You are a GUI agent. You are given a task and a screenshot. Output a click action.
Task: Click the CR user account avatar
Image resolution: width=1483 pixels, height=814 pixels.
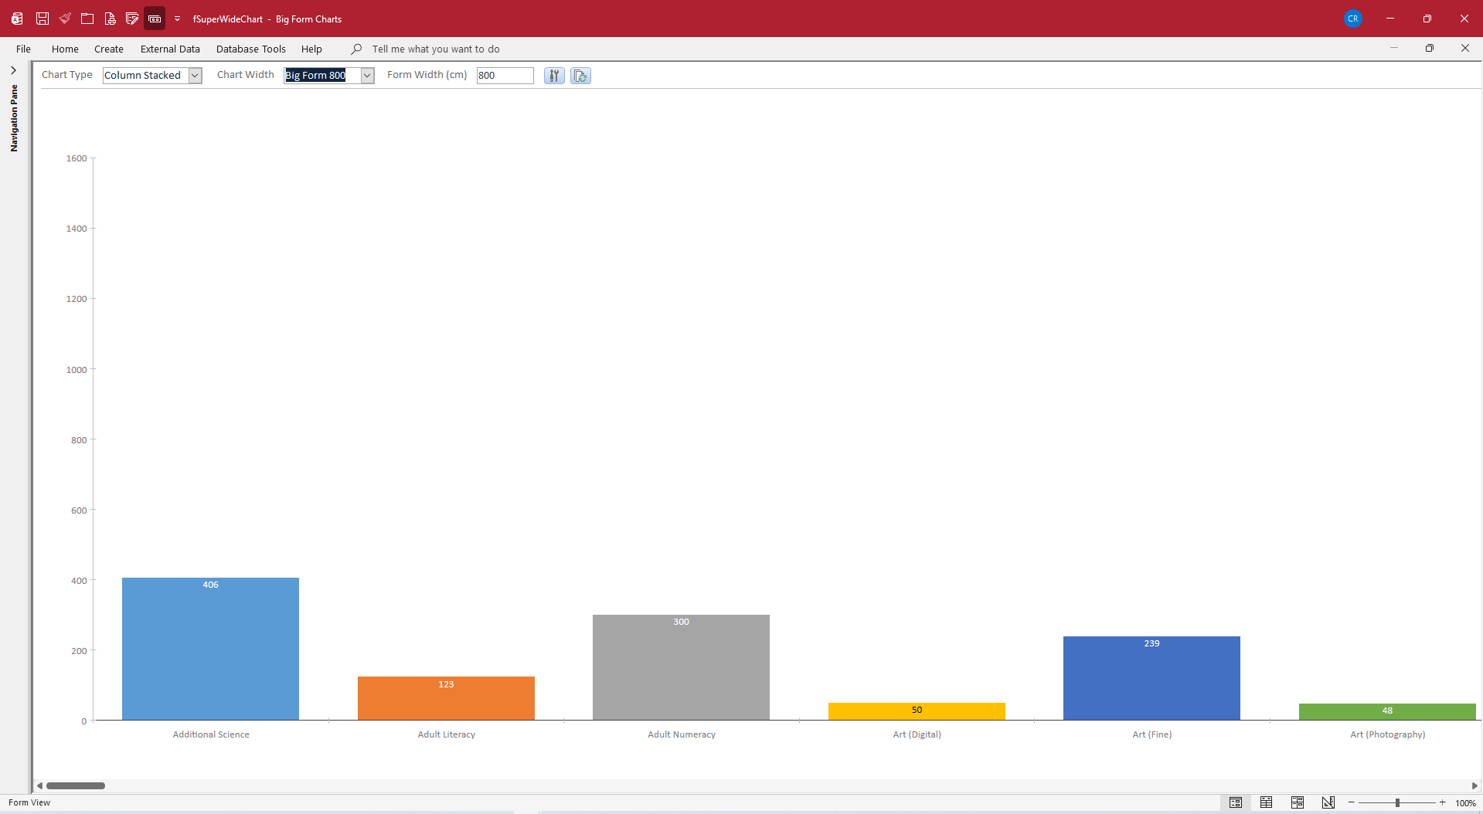click(1352, 19)
